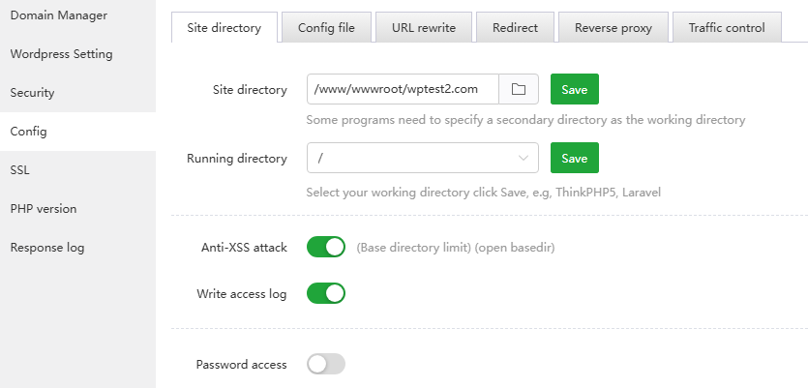
Task: Click the Site directory path input field
Action: pos(402,89)
